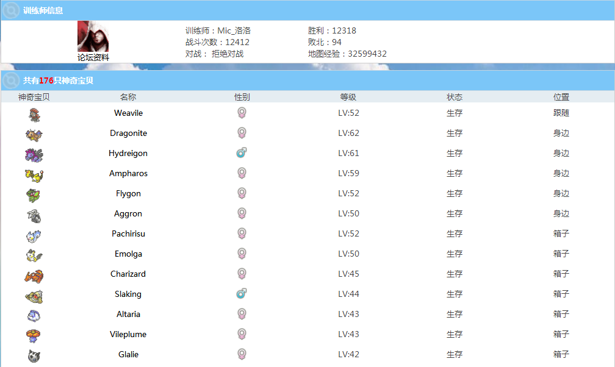Click the Charizard sprite icon
Viewport: 615px width, 367px height.
point(34,276)
